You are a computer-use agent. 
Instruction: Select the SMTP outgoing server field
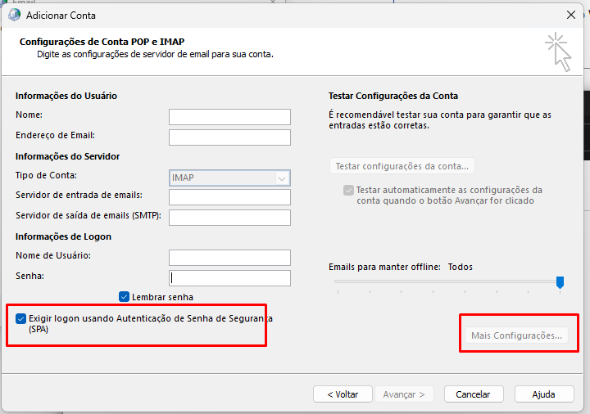point(229,218)
